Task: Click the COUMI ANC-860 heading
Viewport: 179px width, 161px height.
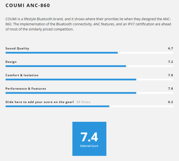Action: (28, 5)
